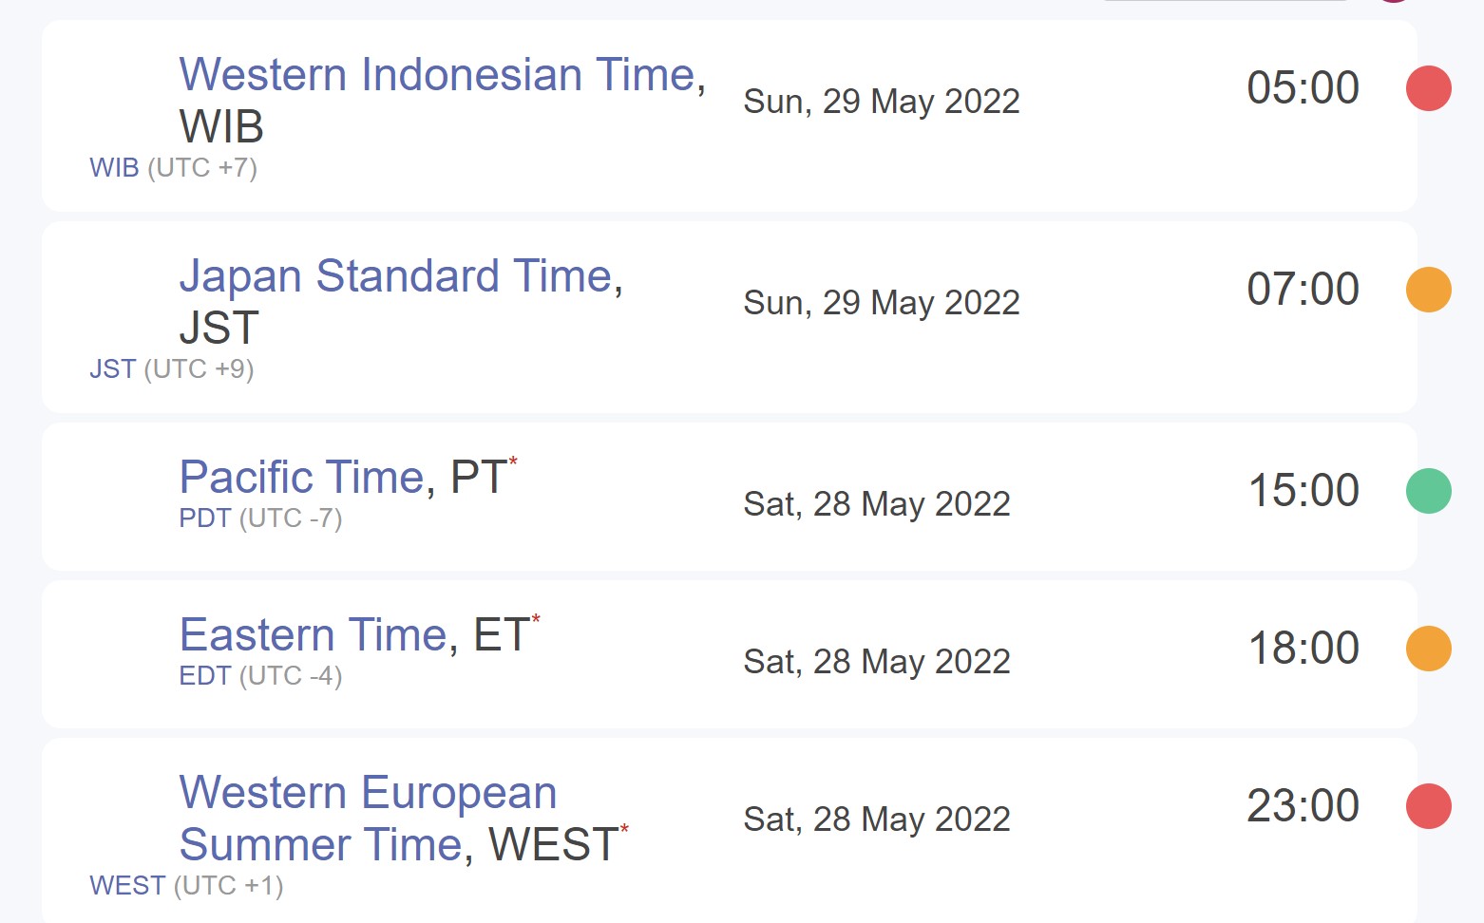Open the Western European Summer Time link
1484x923 pixels.
tap(368, 794)
